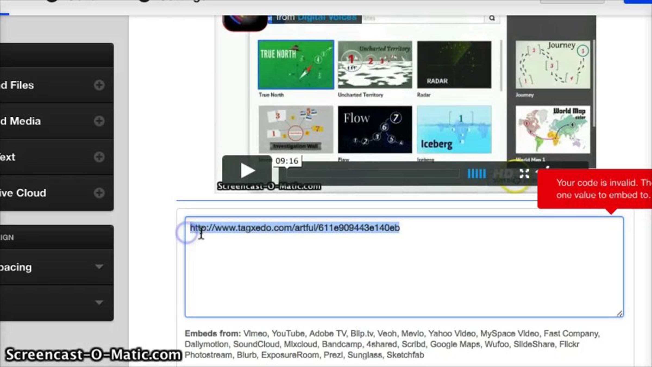Expand the Spacing dropdown arrow
The width and height of the screenshot is (652, 367).
point(99,267)
